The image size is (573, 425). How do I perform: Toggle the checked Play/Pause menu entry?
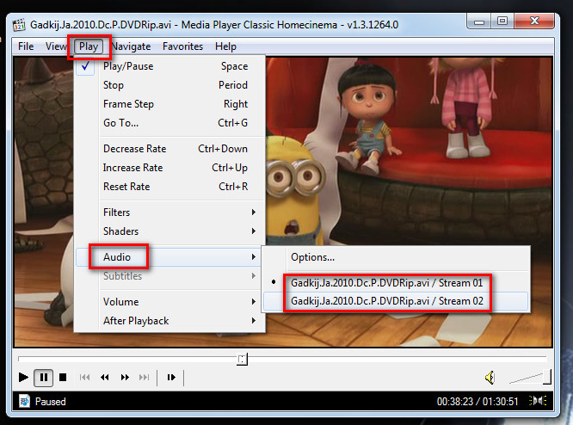click(x=170, y=66)
